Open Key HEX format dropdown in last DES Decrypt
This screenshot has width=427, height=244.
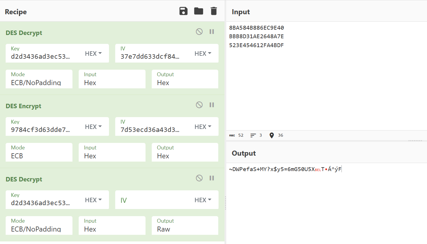[x=93, y=200]
